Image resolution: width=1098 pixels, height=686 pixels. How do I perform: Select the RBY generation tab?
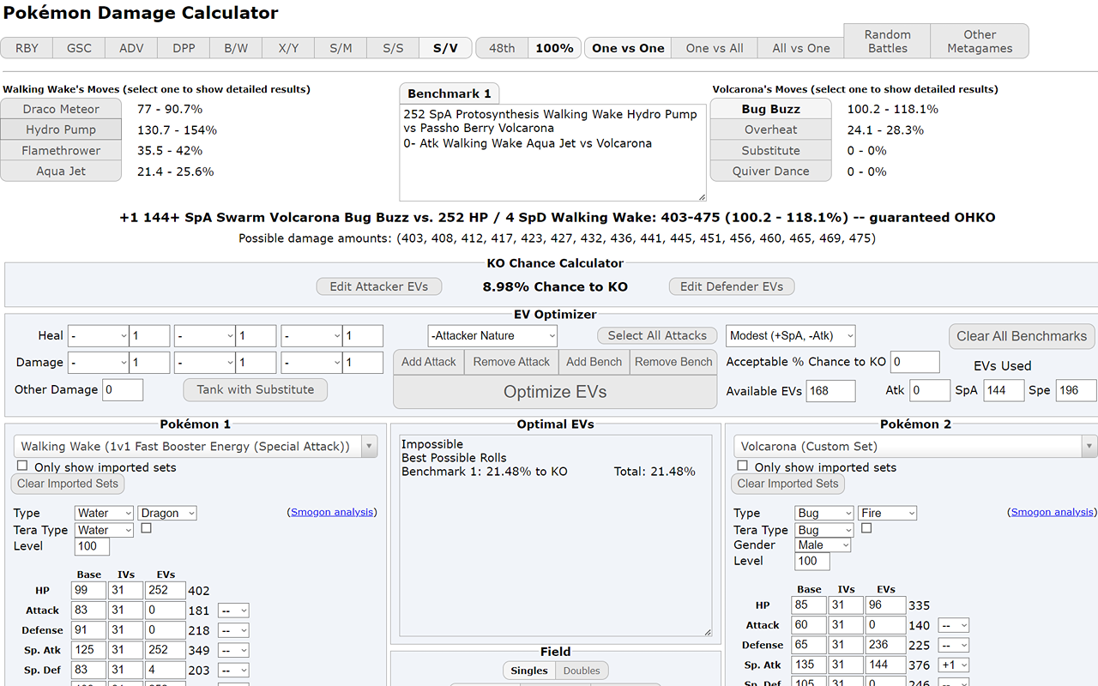click(27, 48)
